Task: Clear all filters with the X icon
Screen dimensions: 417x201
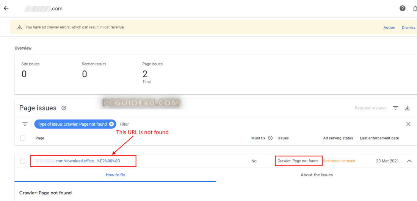Action: [408, 124]
